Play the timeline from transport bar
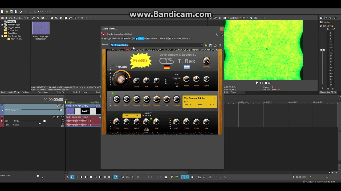The height and width of the screenshot is (191, 341). (x=82, y=177)
